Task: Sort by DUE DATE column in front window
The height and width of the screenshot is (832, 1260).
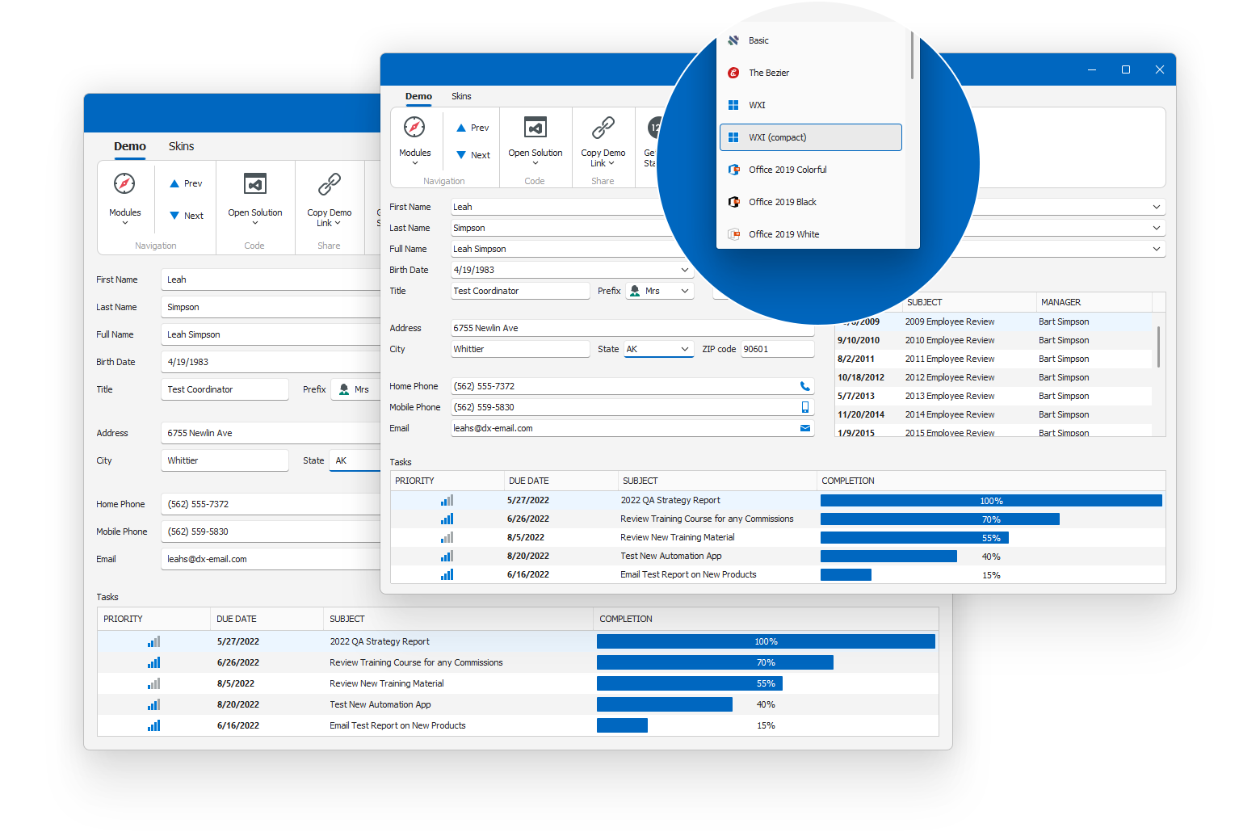Action: [561, 481]
